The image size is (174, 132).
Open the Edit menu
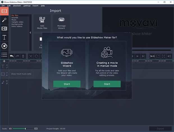[x=9, y=6]
